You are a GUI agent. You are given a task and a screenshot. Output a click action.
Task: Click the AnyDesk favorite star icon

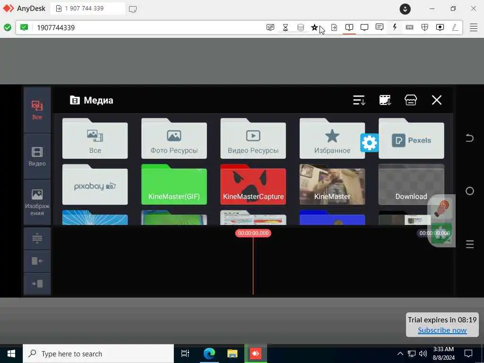point(314,27)
